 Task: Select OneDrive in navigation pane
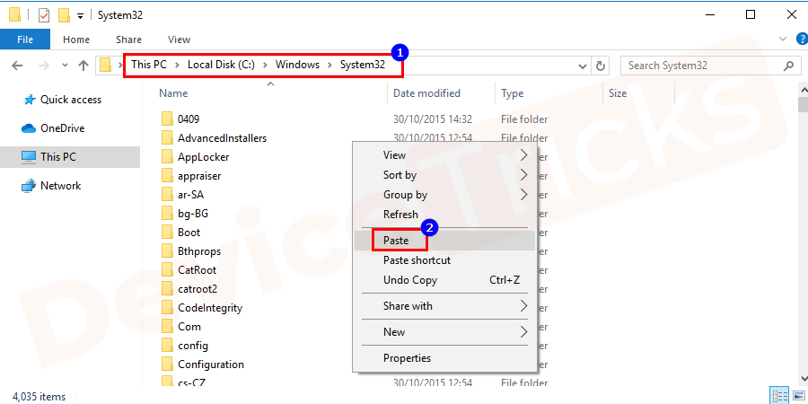tap(62, 128)
